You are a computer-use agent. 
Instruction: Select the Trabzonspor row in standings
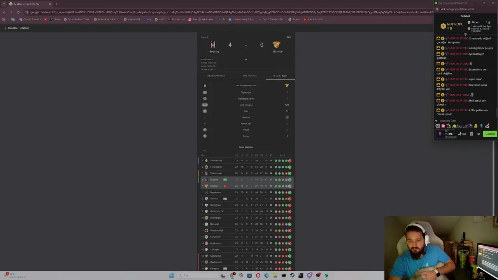[246, 173]
